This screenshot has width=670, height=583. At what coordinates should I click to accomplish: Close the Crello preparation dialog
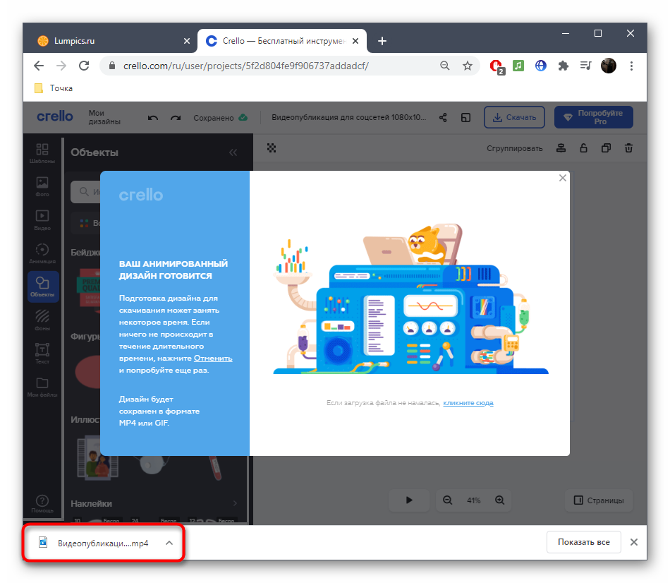[562, 179]
